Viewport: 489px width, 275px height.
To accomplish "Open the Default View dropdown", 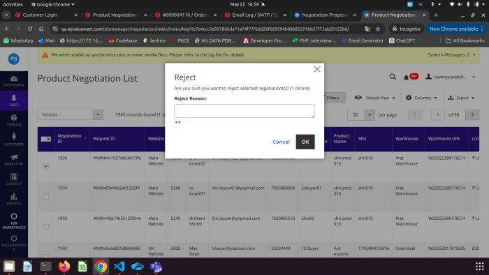I will (374, 98).
